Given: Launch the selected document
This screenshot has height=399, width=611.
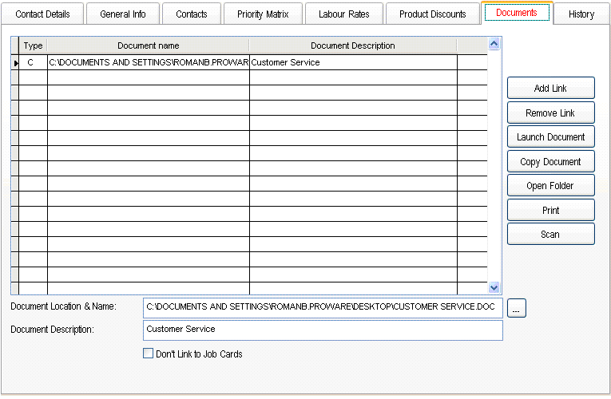Looking at the screenshot, I should point(550,137).
